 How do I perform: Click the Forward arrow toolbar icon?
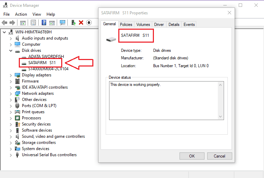12,23
